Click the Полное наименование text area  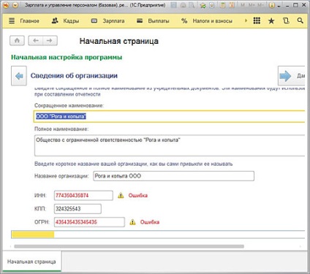(x=170, y=145)
